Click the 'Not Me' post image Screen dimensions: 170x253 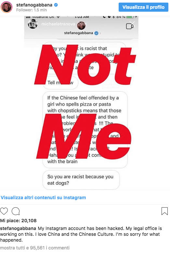(x=81, y=103)
